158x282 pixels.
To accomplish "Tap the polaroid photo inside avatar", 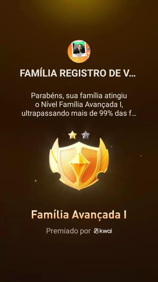I will (x=79, y=49).
